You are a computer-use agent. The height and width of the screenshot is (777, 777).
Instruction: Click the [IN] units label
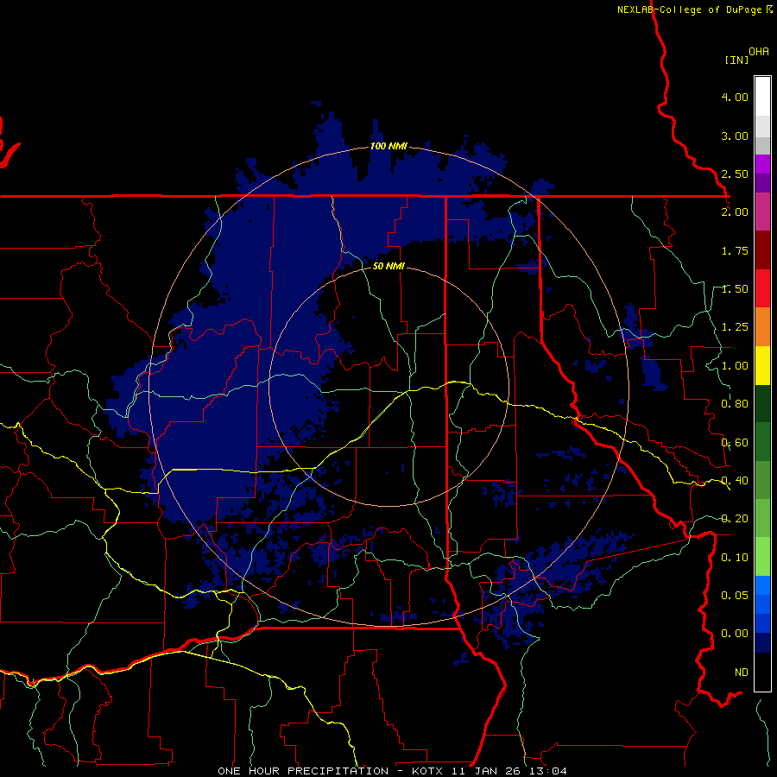pyautogui.click(x=737, y=60)
